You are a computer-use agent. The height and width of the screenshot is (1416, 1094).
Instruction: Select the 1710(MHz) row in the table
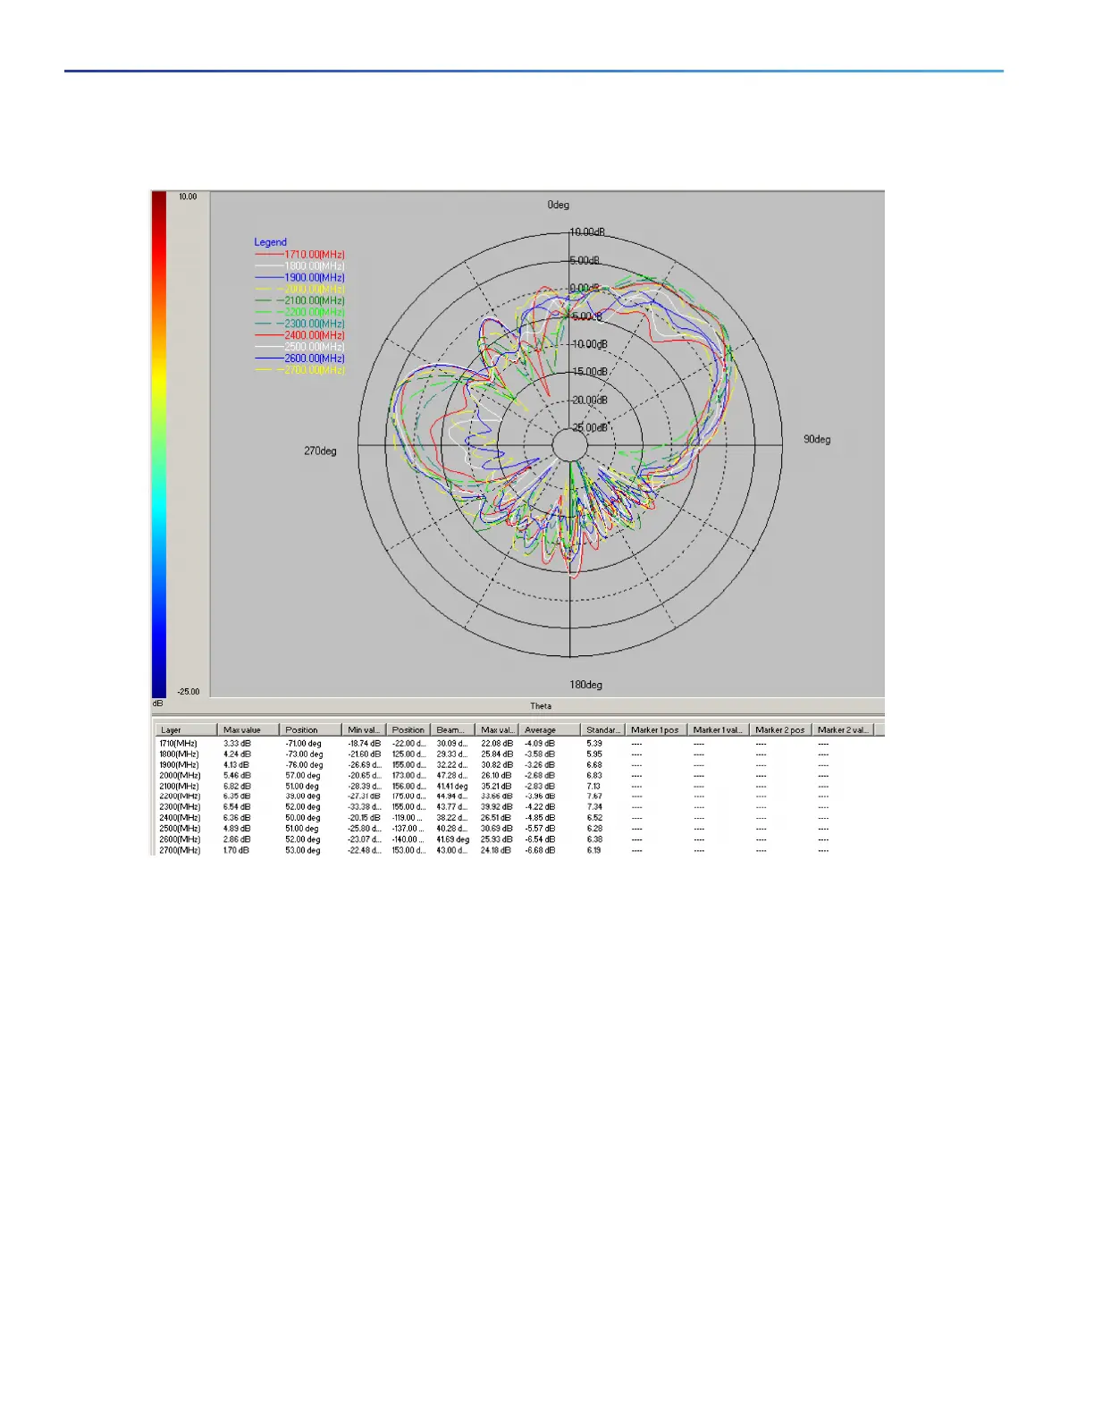518,743
